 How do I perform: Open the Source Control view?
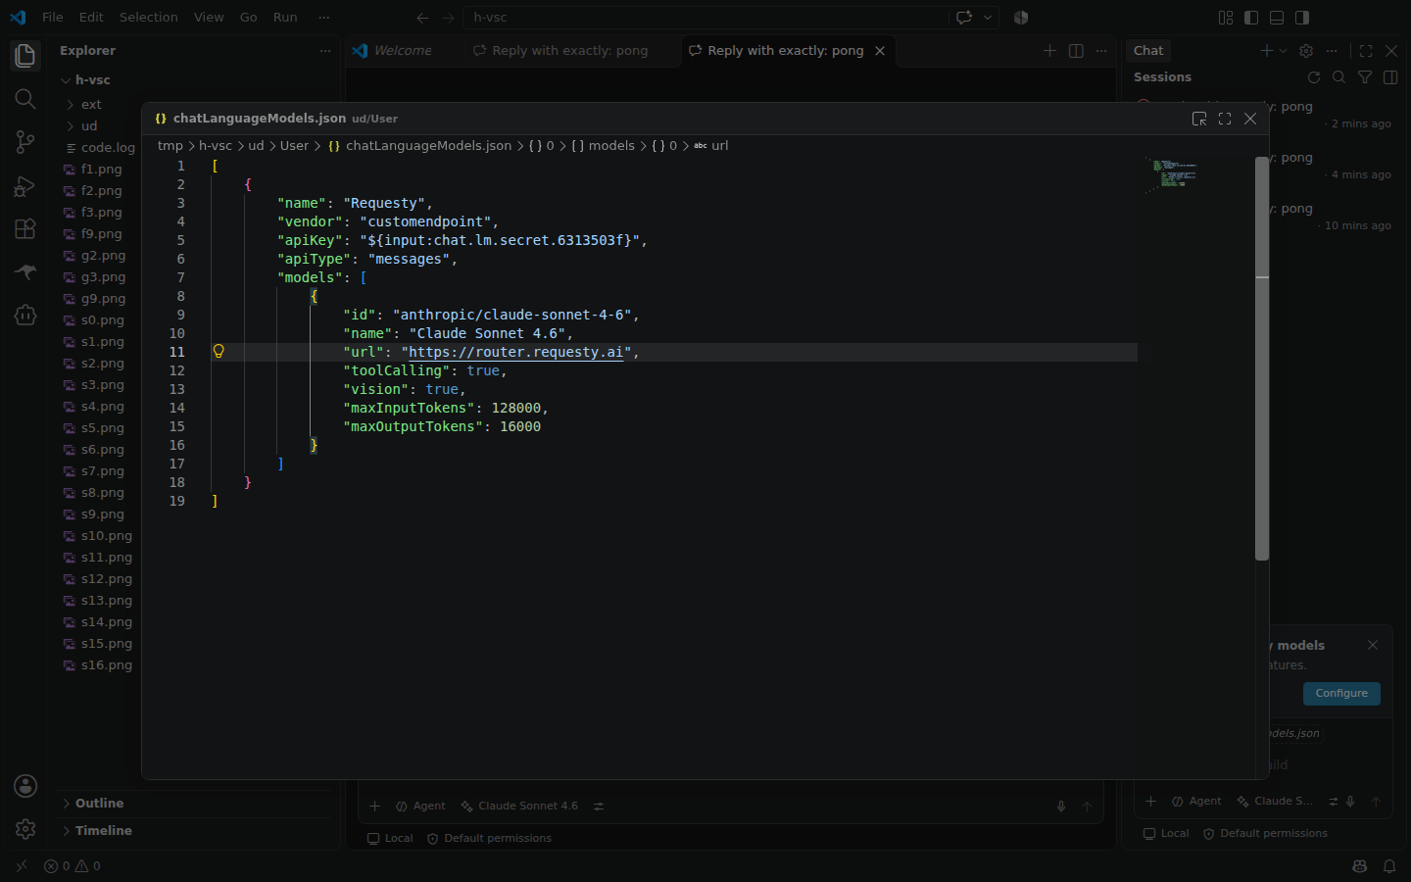pos(25,142)
